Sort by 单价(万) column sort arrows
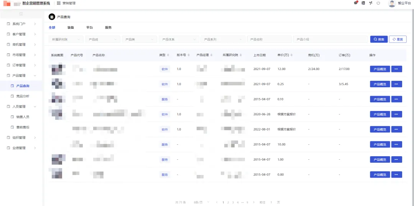Image resolution: width=414 pixels, height=206 pixels. 292,55
